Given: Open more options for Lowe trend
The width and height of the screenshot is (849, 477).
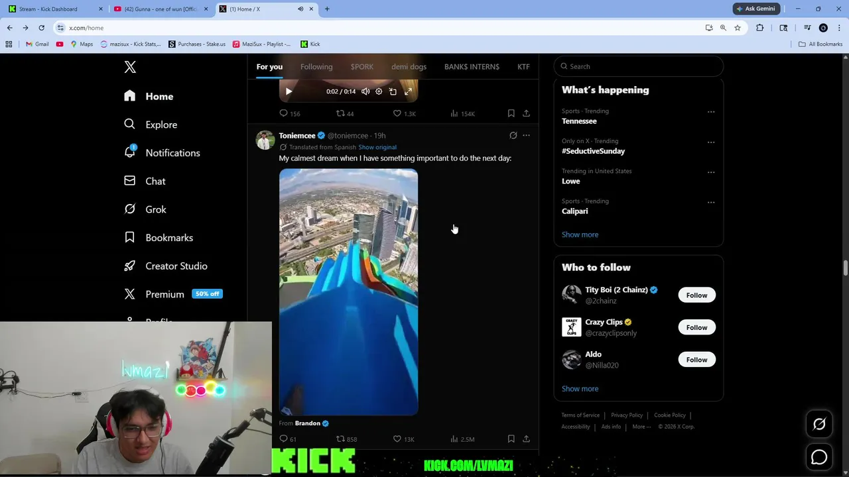Looking at the screenshot, I should pyautogui.click(x=711, y=172).
